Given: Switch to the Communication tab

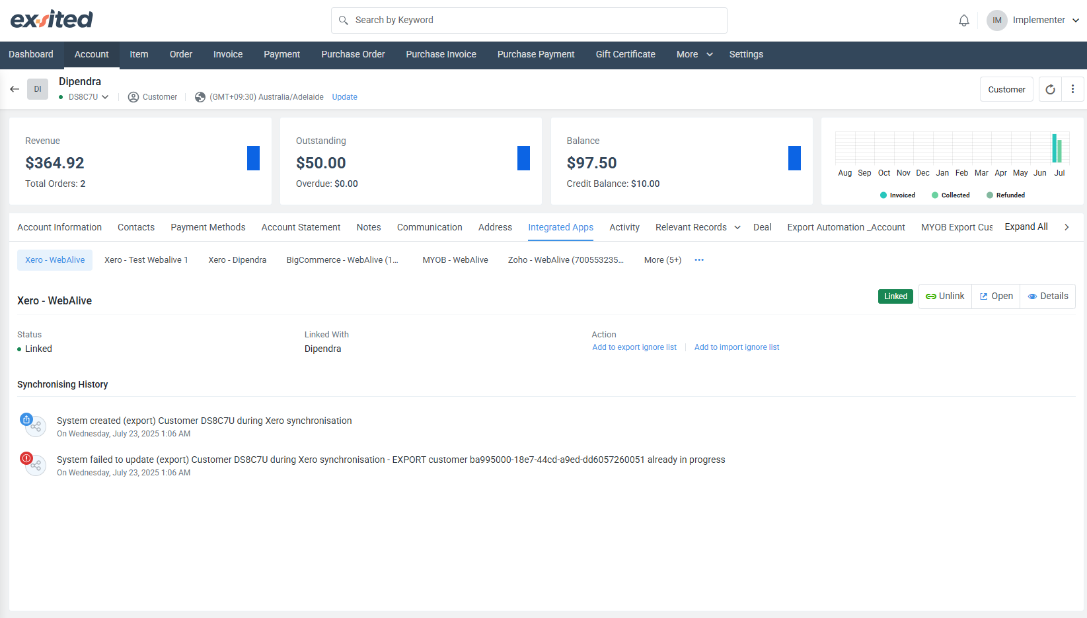Looking at the screenshot, I should [x=430, y=227].
